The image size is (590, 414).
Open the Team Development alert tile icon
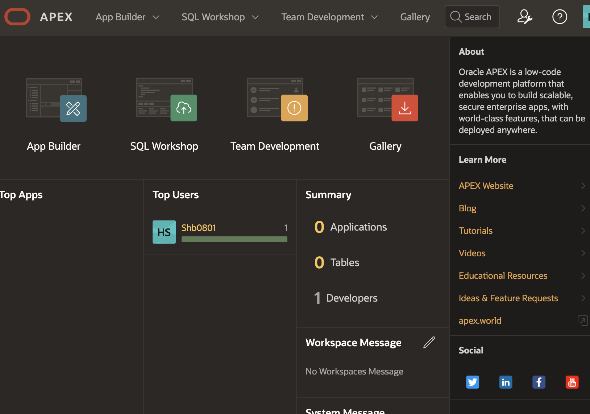click(277, 99)
